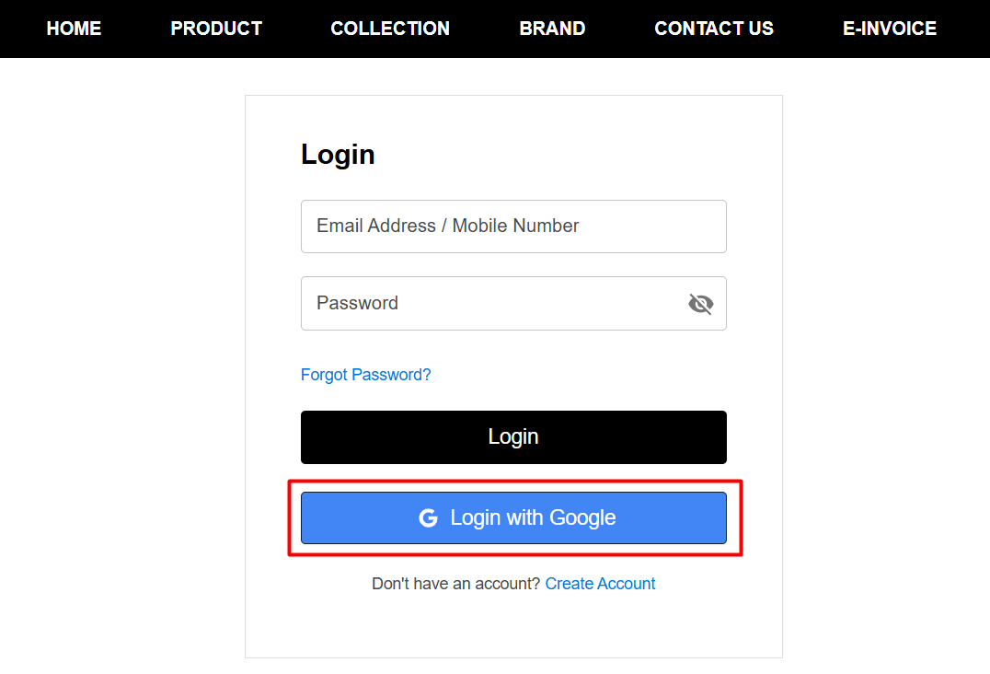Go to the E-INVOICE section
Image resolution: width=990 pixels, height=674 pixels.
(890, 28)
